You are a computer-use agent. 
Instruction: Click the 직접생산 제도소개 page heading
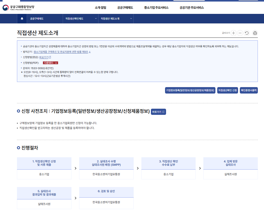(38, 33)
